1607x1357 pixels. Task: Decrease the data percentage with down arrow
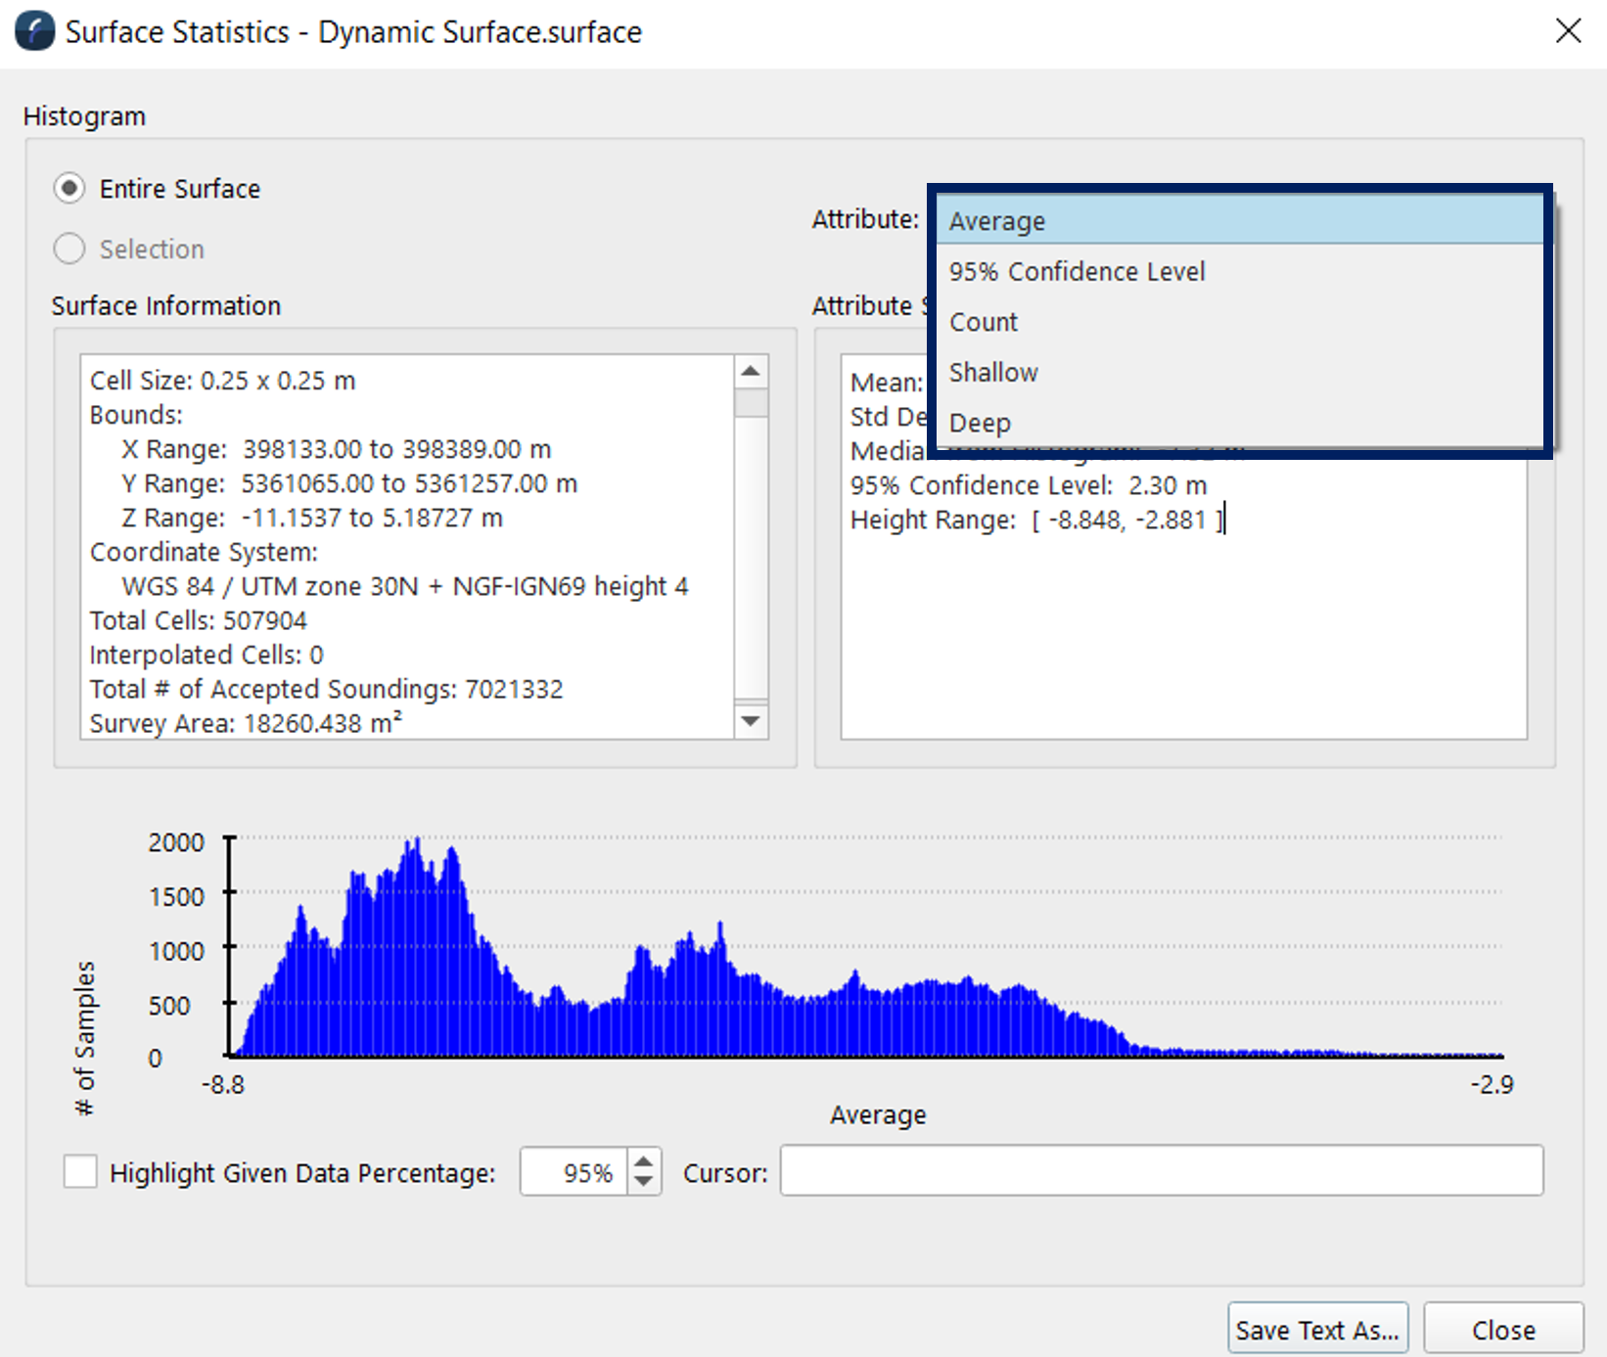[x=643, y=1181]
